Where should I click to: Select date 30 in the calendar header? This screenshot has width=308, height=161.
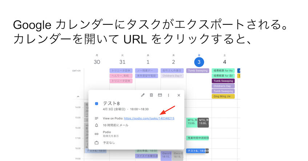coord(97,62)
